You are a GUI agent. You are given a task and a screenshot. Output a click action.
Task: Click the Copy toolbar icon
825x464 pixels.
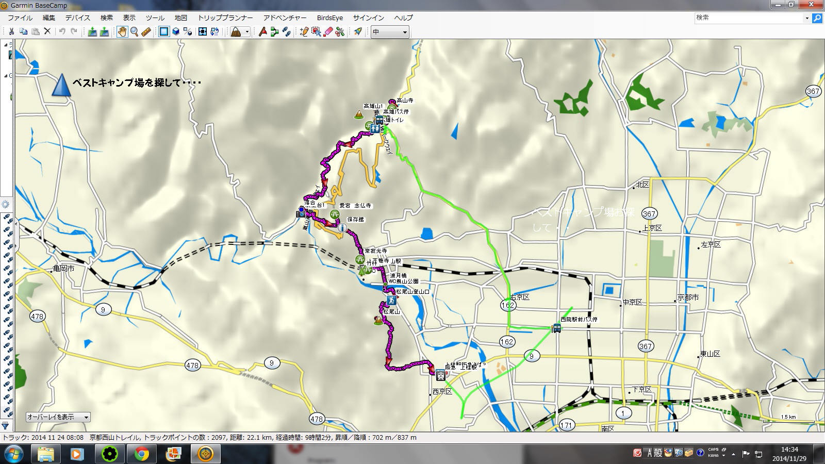[x=23, y=31]
